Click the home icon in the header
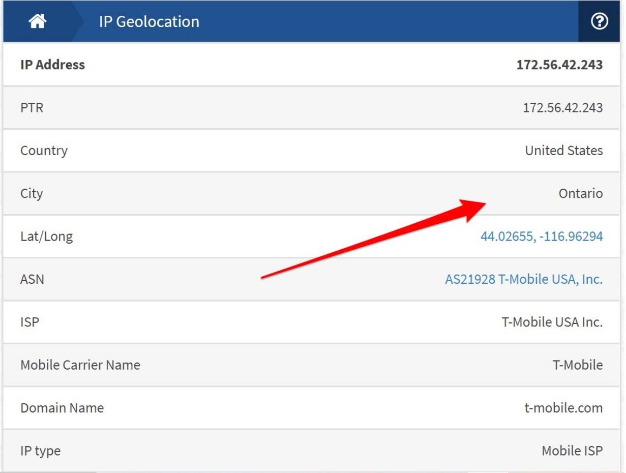Image resolution: width=626 pixels, height=473 pixels. point(36,21)
